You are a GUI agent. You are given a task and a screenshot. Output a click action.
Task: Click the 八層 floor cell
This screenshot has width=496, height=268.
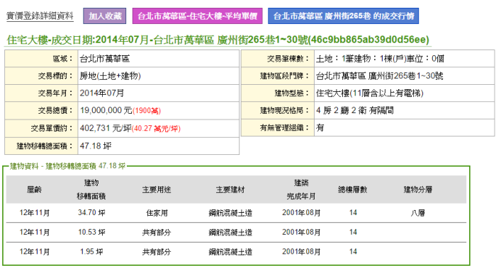pyautogui.click(x=418, y=213)
